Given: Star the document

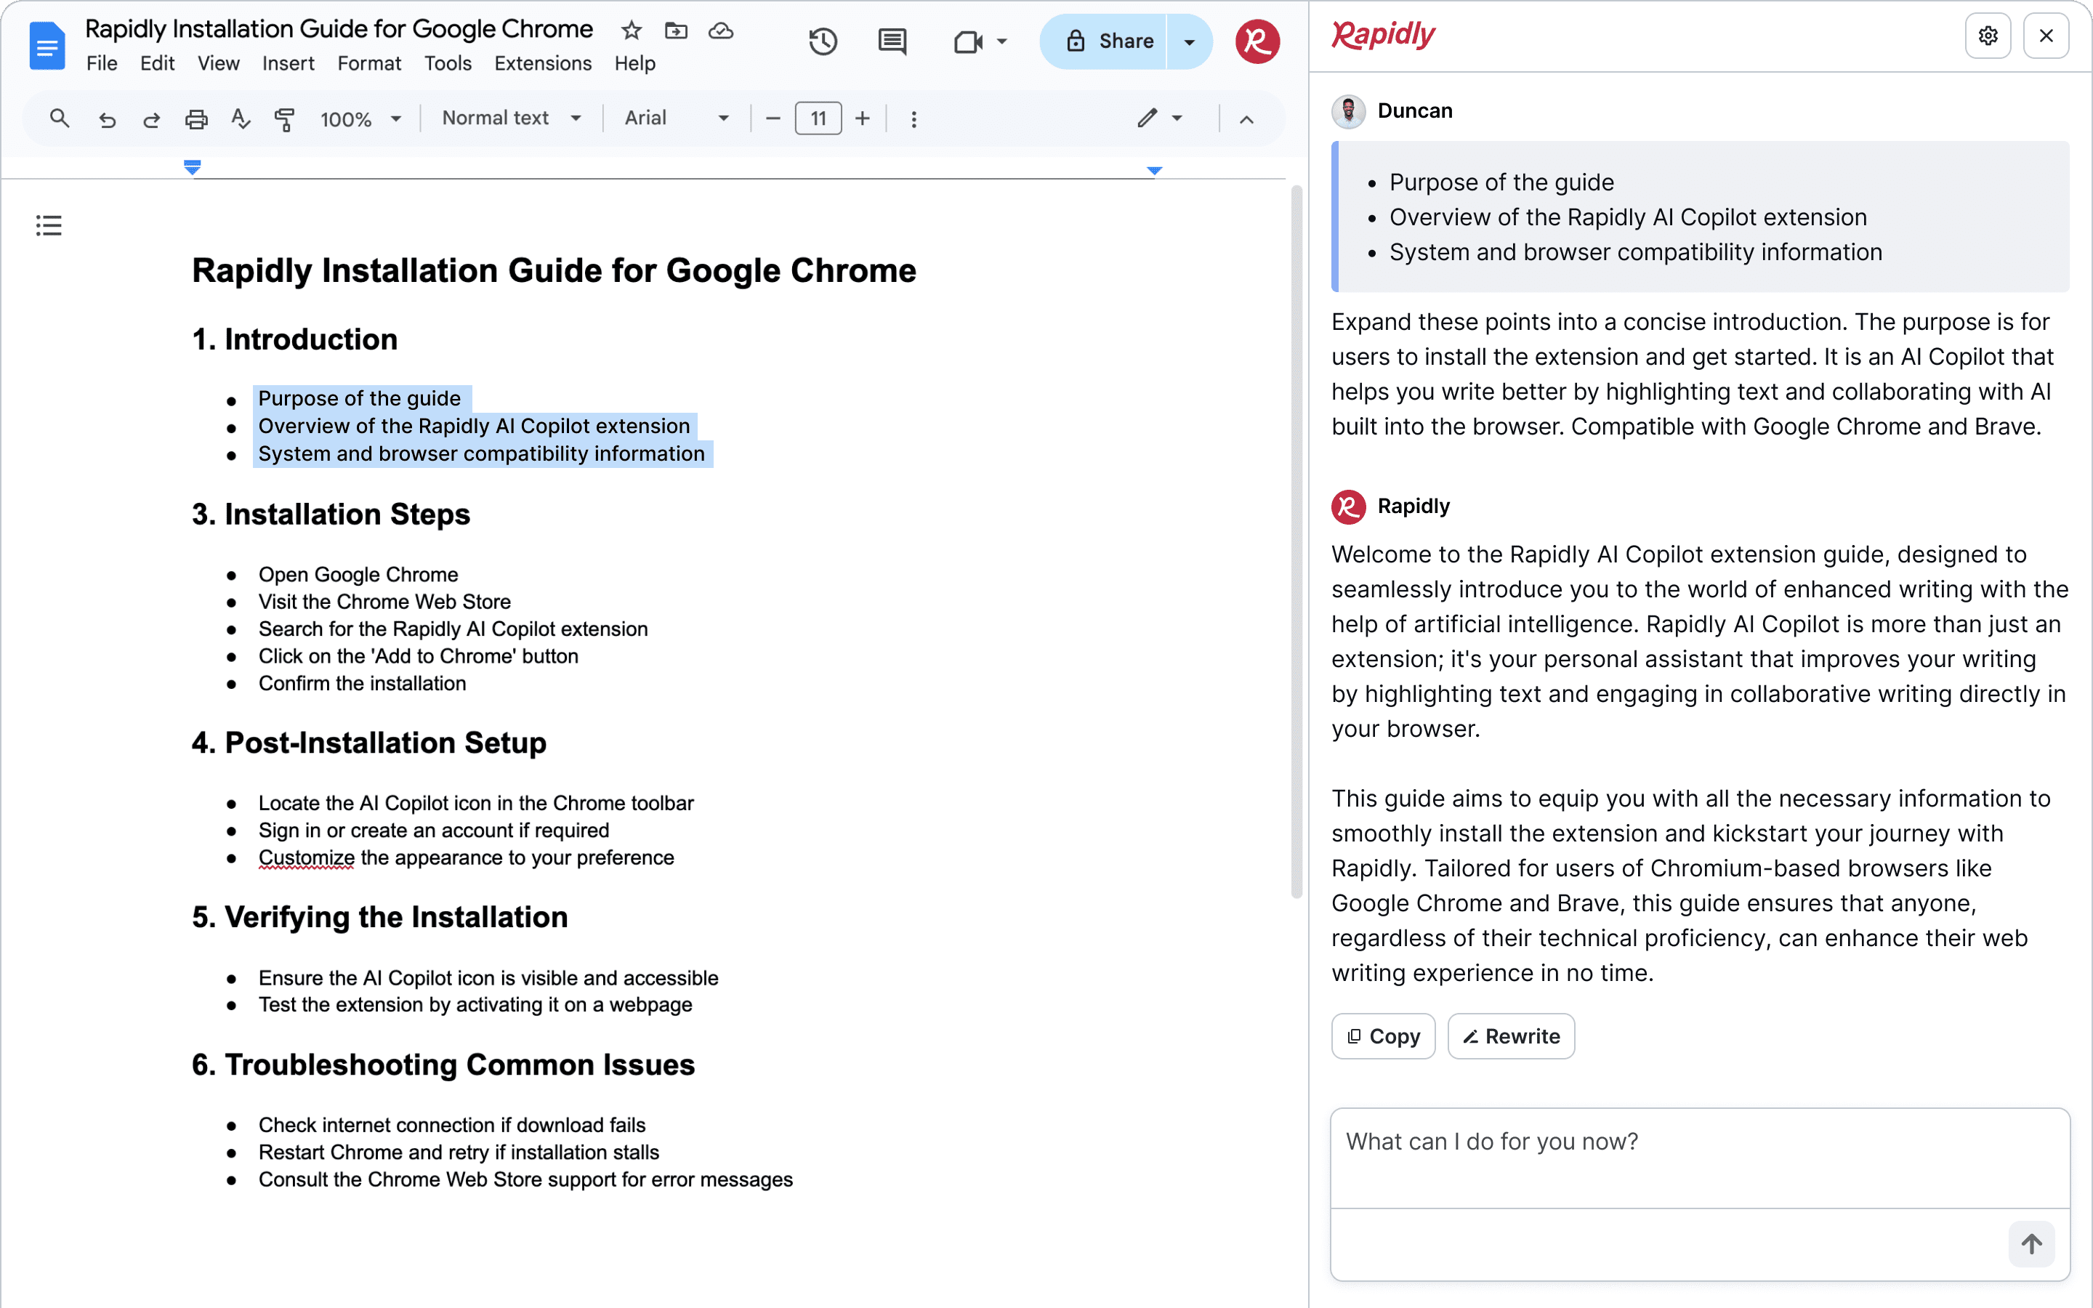Looking at the screenshot, I should click(631, 31).
